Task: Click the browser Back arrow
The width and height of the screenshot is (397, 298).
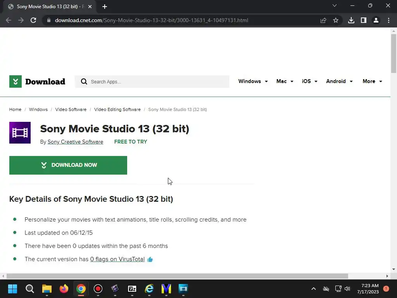Action: [x=9, y=20]
